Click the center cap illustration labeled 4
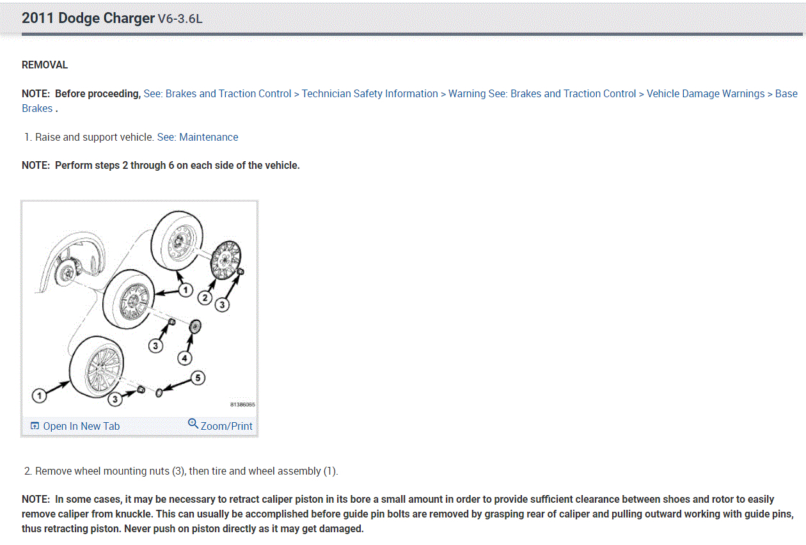Image resolution: width=806 pixels, height=545 pixels. point(196,328)
